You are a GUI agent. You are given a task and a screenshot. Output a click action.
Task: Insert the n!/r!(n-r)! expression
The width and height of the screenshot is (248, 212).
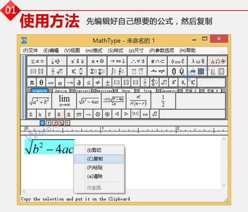[138, 101]
